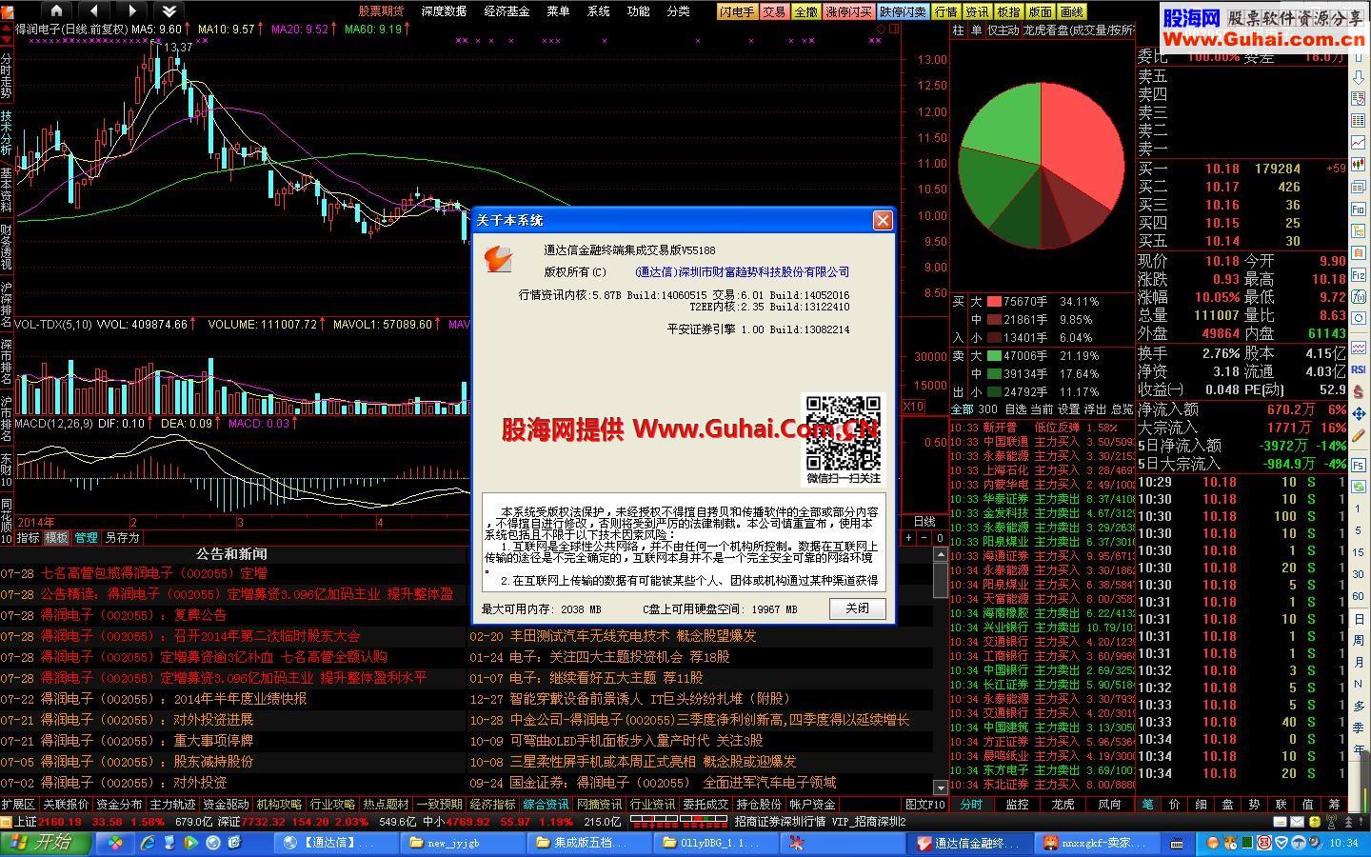The width and height of the screenshot is (1371, 857).
Task: Select the 关联报价 bottom tab
Action: click(66, 805)
